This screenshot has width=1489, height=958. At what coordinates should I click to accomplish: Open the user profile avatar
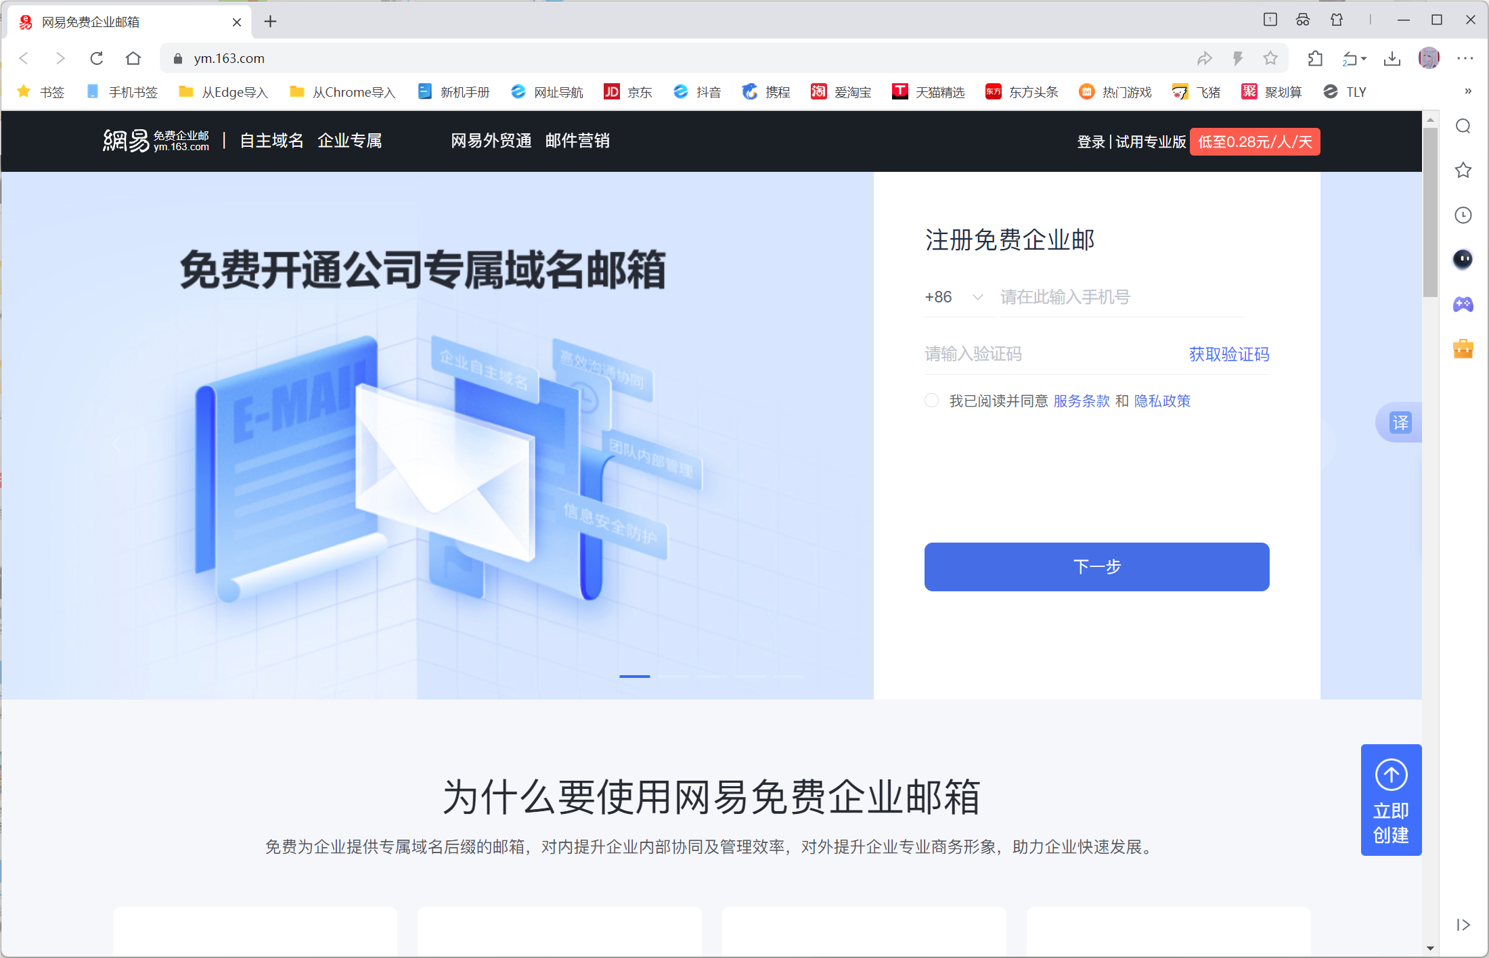(1429, 58)
